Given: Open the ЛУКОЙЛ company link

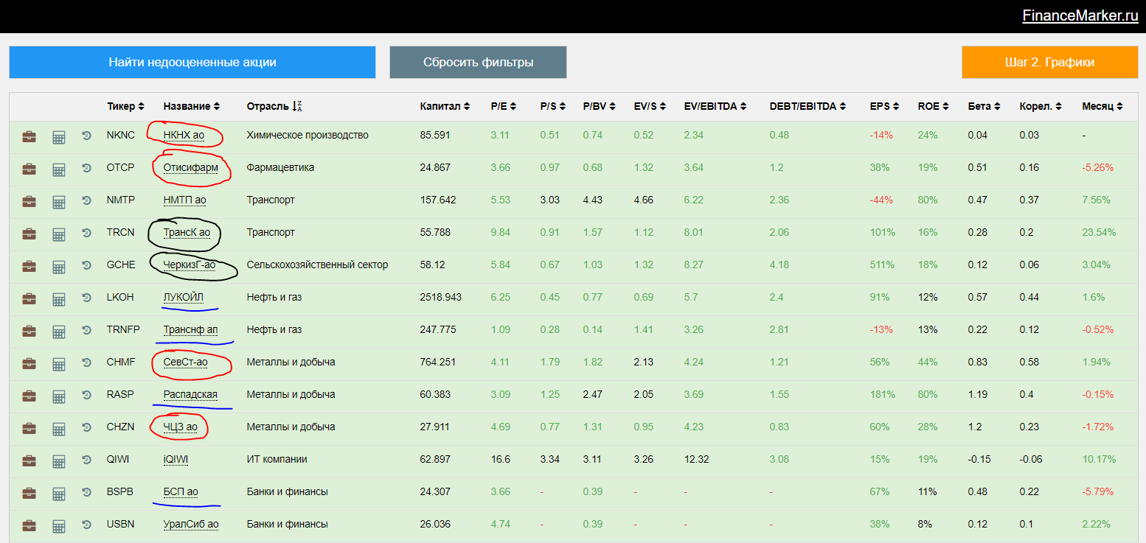Looking at the screenshot, I should tap(184, 298).
